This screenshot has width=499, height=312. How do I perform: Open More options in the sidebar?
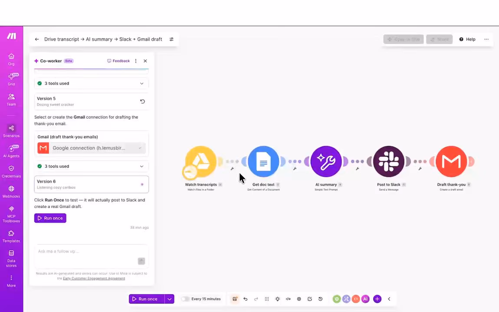11,281
